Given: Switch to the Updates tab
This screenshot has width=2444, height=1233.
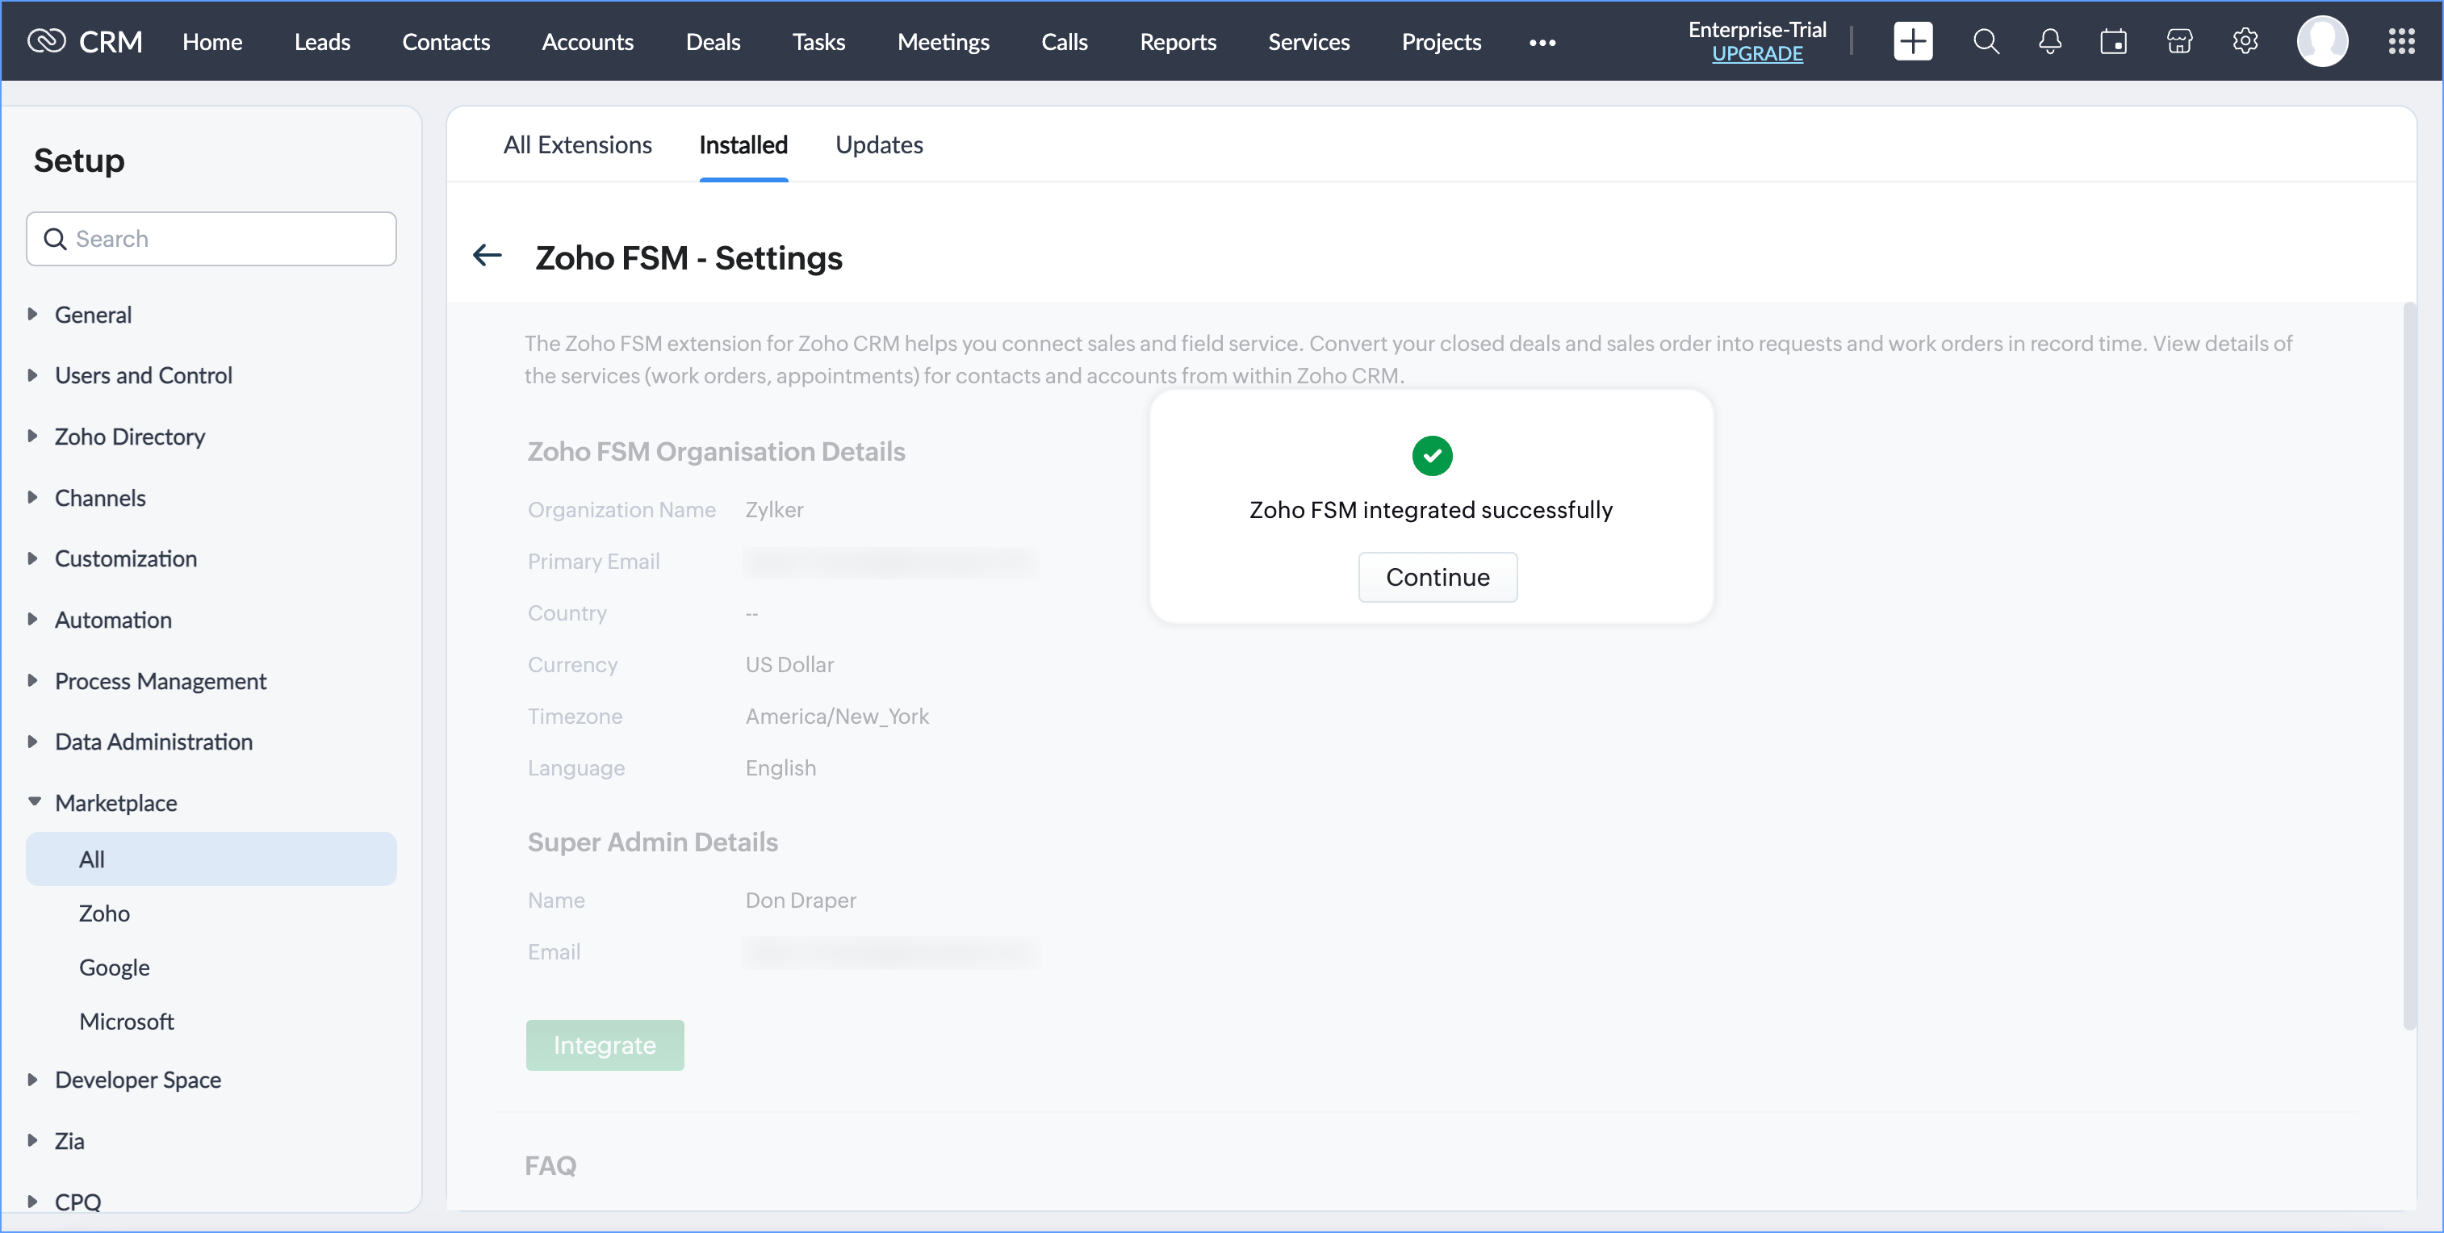Looking at the screenshot, I should (878, 145).
